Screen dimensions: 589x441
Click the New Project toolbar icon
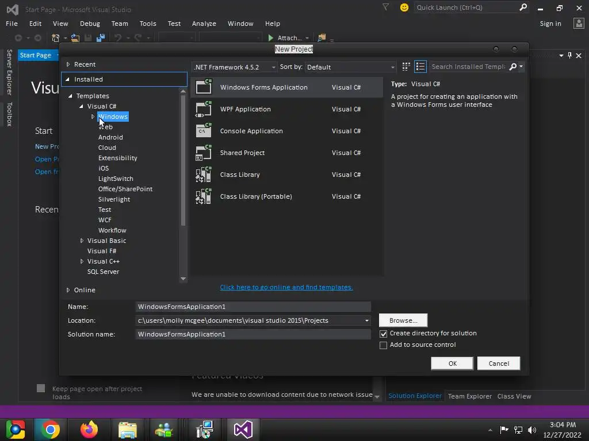(x=56, y=38)
